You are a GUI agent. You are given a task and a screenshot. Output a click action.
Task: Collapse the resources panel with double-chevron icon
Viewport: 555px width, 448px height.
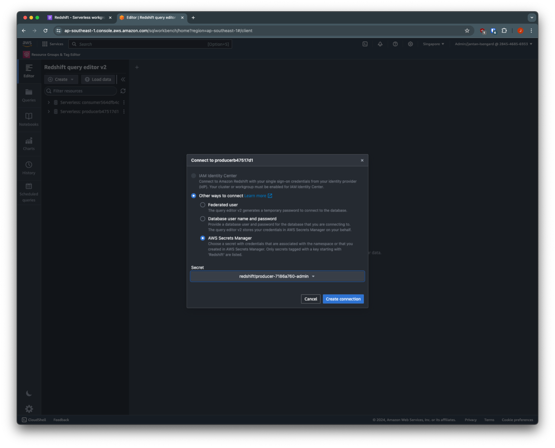123,80
